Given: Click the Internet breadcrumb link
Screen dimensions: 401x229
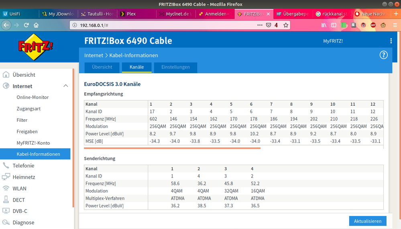Looking at the screenshot, I should [x=94, y=55].
